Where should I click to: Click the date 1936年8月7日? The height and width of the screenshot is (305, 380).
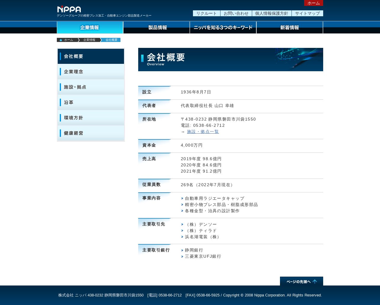tap(196, 92)
